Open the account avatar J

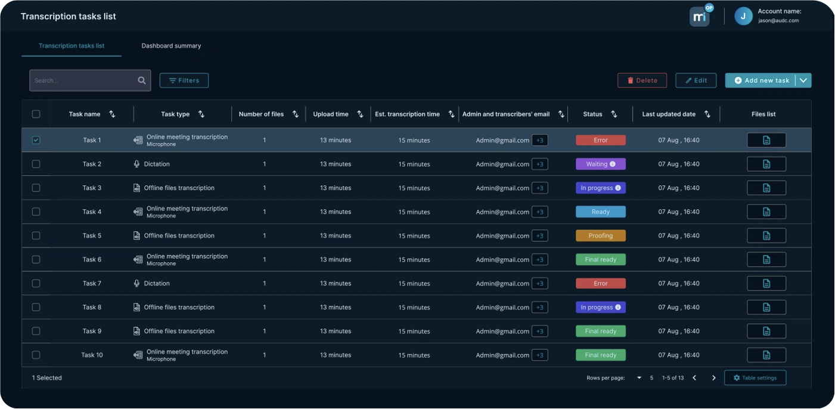(x=743, y=16)
